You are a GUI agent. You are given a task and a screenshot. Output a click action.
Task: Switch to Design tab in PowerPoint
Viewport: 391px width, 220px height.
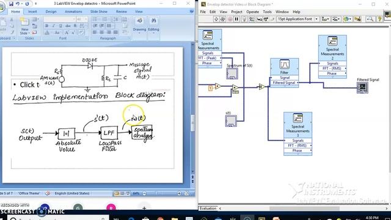(x=51, y=12)
